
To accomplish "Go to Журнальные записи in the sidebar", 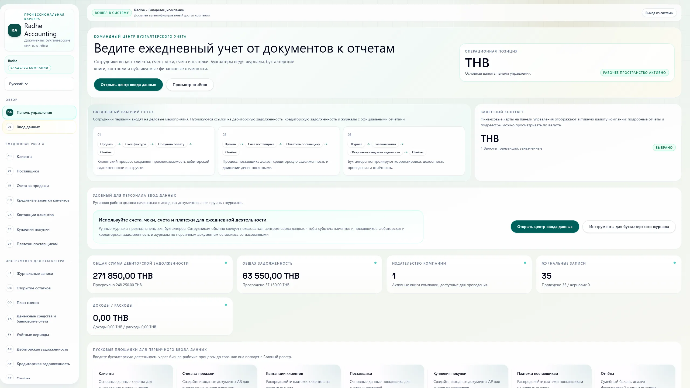I will (39, 273).
